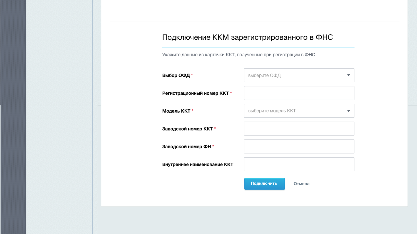Click the Отмена link
This screenshot has height=234, width=417.
(x=301, y=184)
